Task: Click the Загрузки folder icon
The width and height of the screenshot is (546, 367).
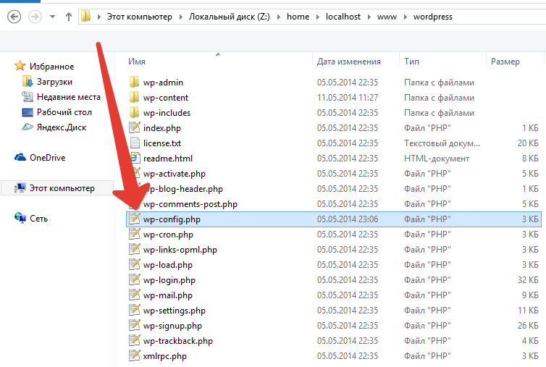Action: click(28, 82)
